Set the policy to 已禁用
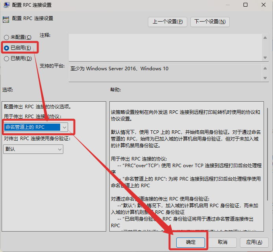 [x=6, y=58]
